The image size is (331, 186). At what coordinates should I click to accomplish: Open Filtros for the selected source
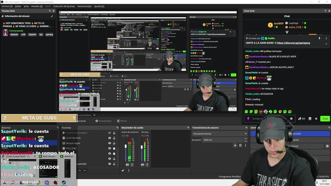(122, 121)
